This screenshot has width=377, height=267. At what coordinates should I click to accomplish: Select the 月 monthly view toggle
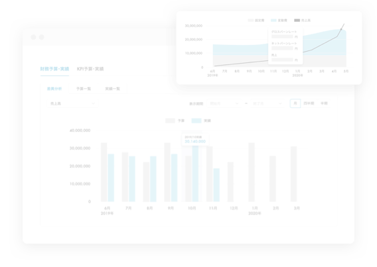pyautogui.click(x=295, y=103)
